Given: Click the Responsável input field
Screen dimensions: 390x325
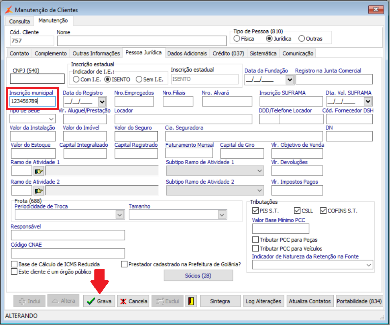Looking at the screenshot, I should click(x=68, y=235).
